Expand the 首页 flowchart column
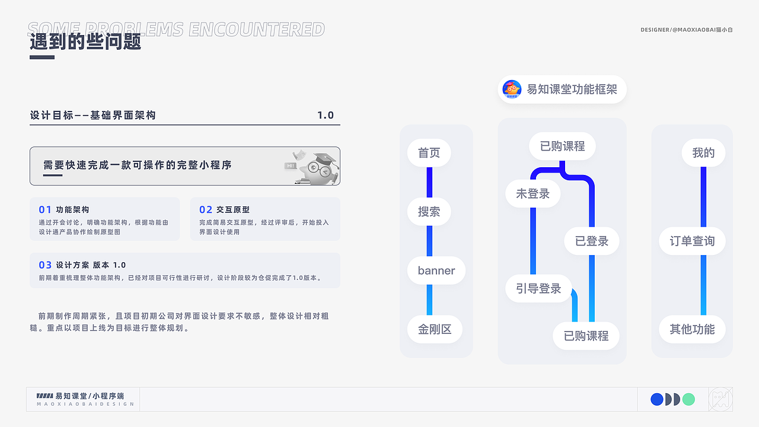Viewport: 759px width, 427px height. coord(429,152)
